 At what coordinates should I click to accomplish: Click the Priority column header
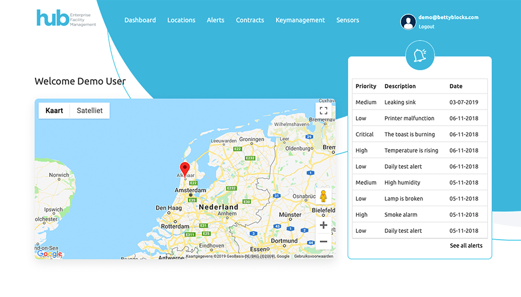(x=366, y=86)
